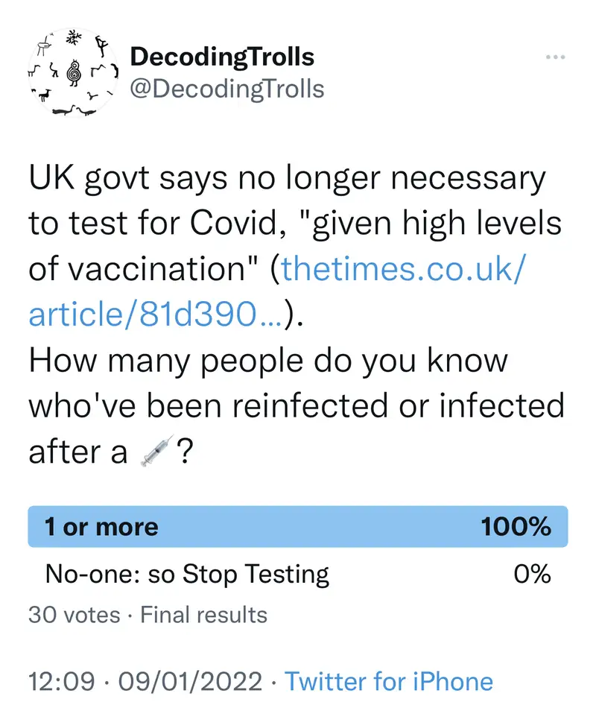The width and height of the screenshot is (596, 708).
Task: Click the @DecodingTrolls handle
Action: click(227, 89)
